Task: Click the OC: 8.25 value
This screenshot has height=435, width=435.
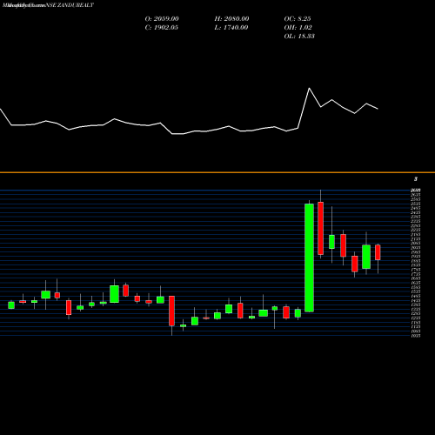Action: click(x=298, y=19)
